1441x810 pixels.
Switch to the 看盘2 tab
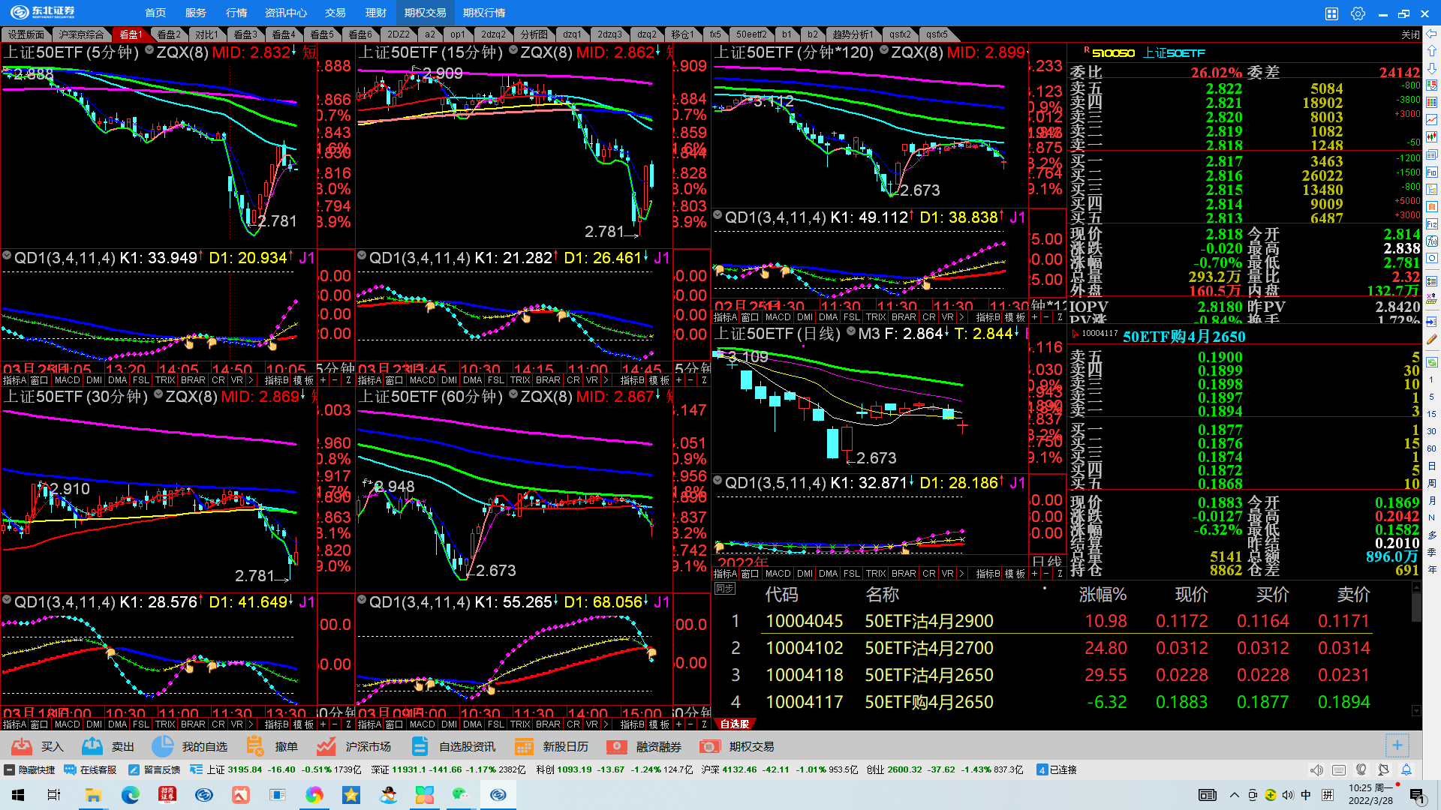168,34
